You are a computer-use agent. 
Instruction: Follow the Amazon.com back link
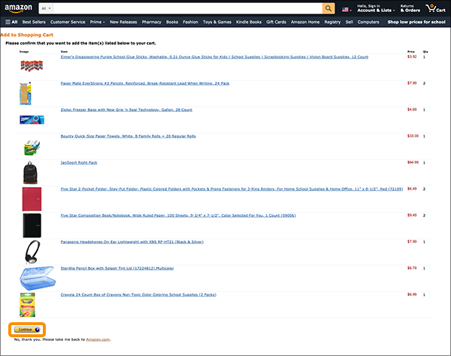pyautogui.click(x=98, y=339)
